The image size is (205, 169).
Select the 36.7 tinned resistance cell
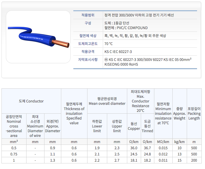click(147, 148)
